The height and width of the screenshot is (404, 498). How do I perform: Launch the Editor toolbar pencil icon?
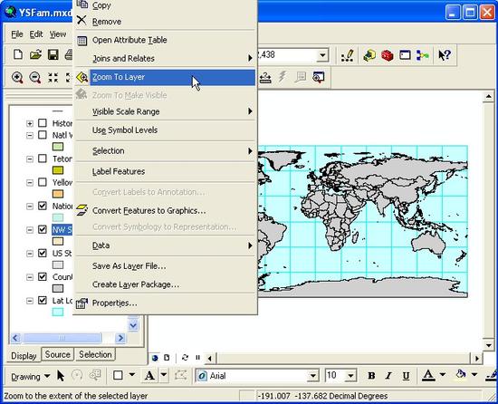pos(347,55)
